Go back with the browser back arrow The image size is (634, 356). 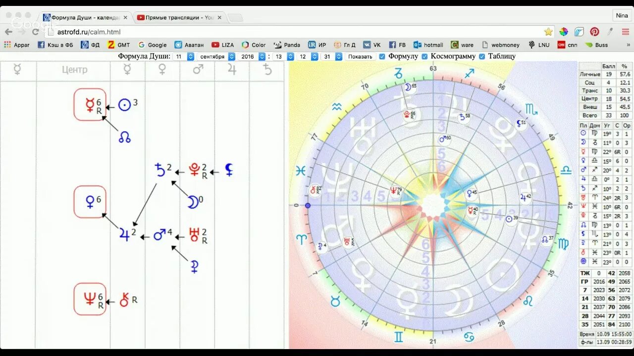[8, 32]
